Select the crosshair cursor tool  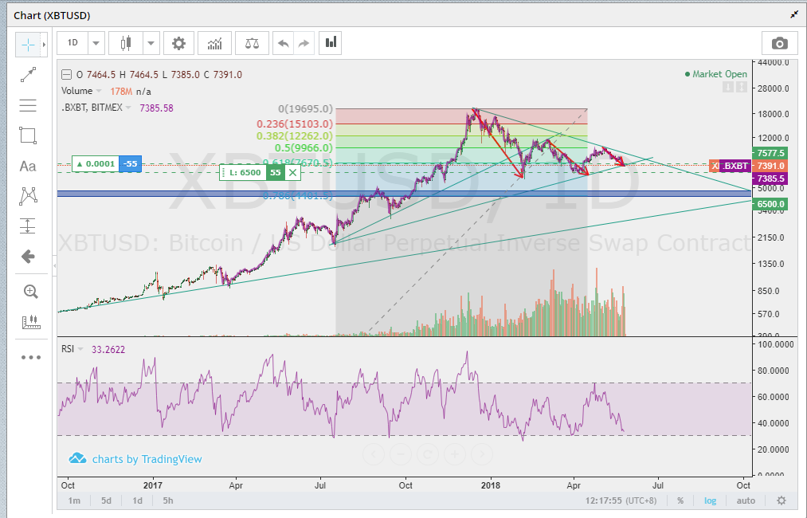pyautogui.click(x=29, y=45)
